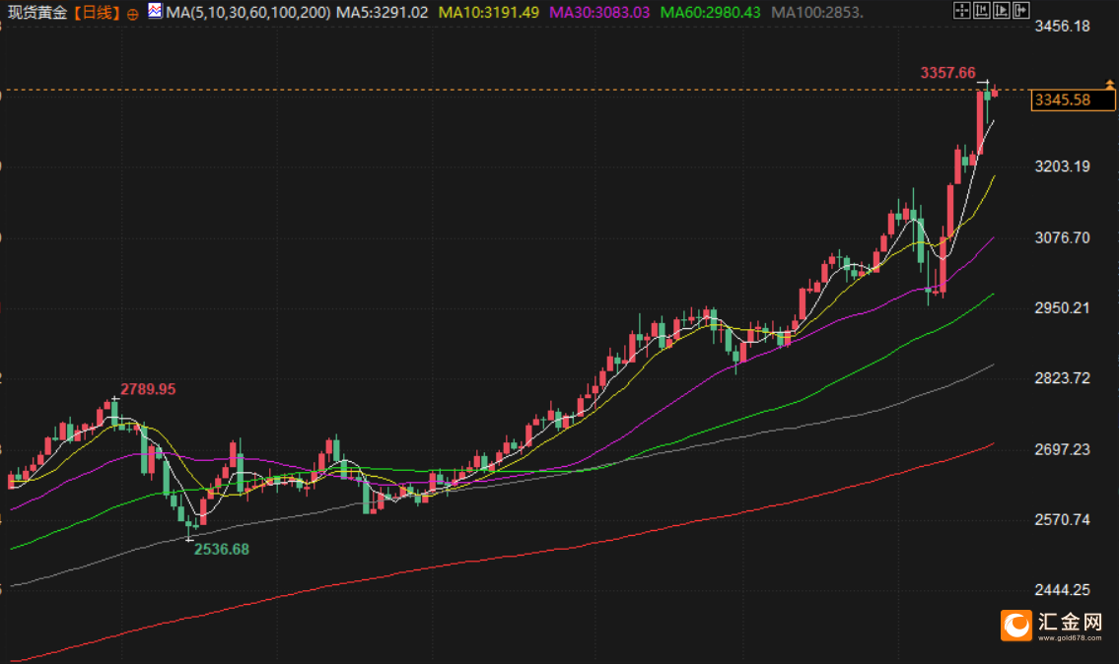Screen dimensions: 1119x664
Task: Click the 3357.66 high price label
Action: click(947, 73)
